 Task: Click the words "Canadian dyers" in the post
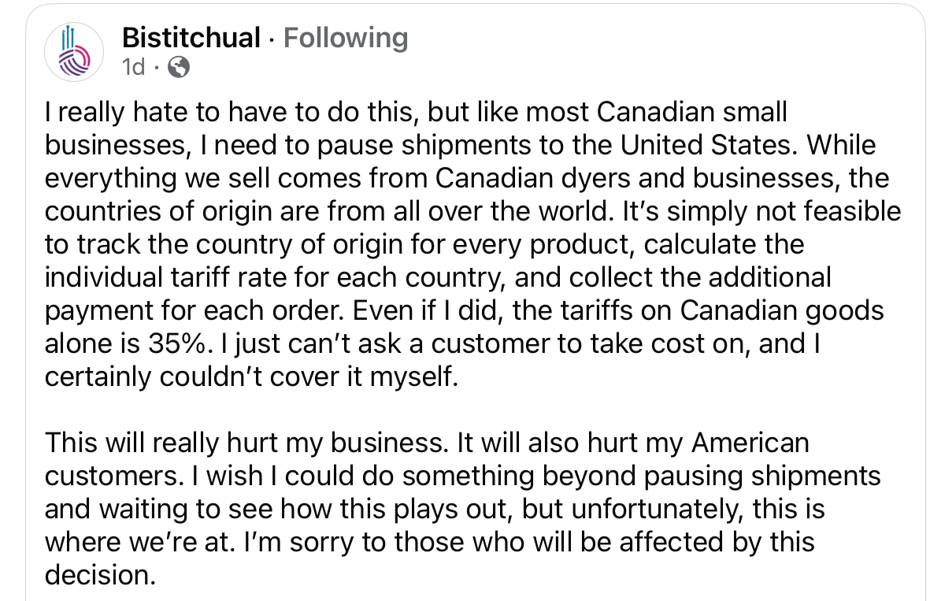pos(517,179)
